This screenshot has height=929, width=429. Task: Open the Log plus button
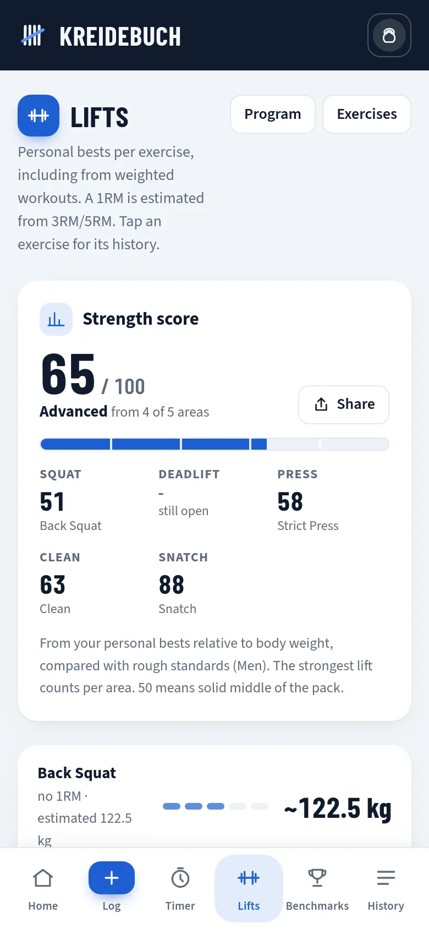(x=112, y=878)
